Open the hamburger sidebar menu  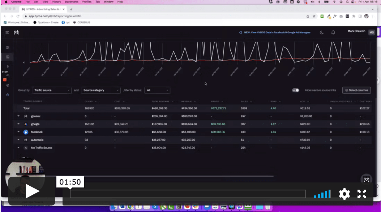(7, 32)
